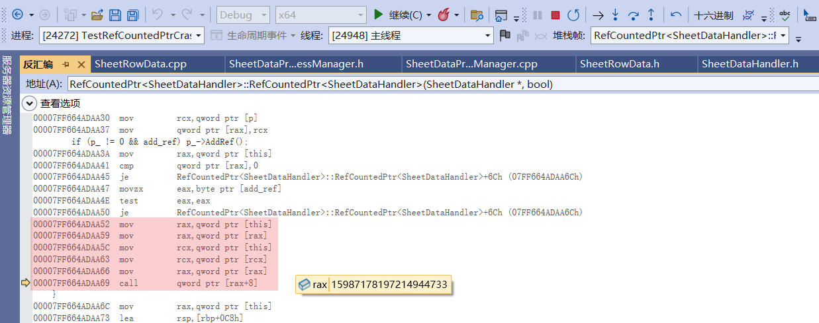
Task: Click the Step Over curved-arrow icon
Action: pos(633,14)
